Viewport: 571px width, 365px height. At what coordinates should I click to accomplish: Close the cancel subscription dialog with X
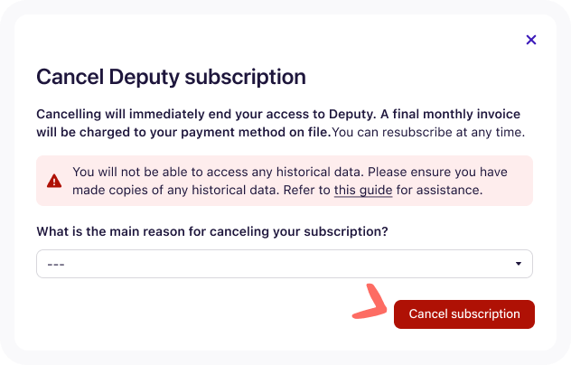[x=531, y=40]
